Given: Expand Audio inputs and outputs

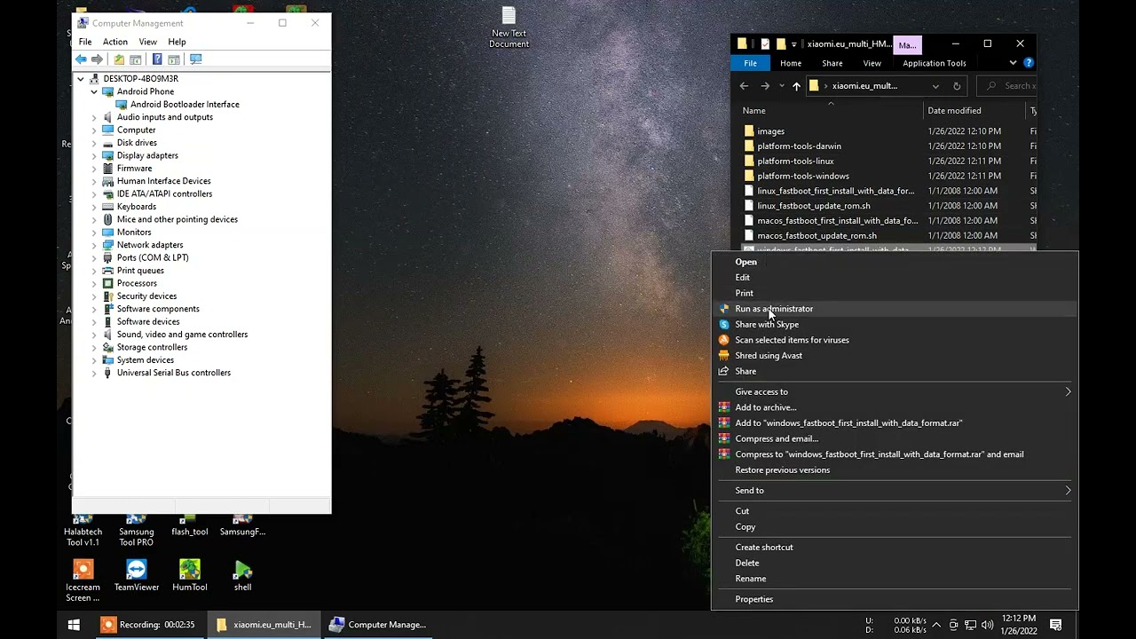Looking at the screenshot, I should (x=94, y=117).
